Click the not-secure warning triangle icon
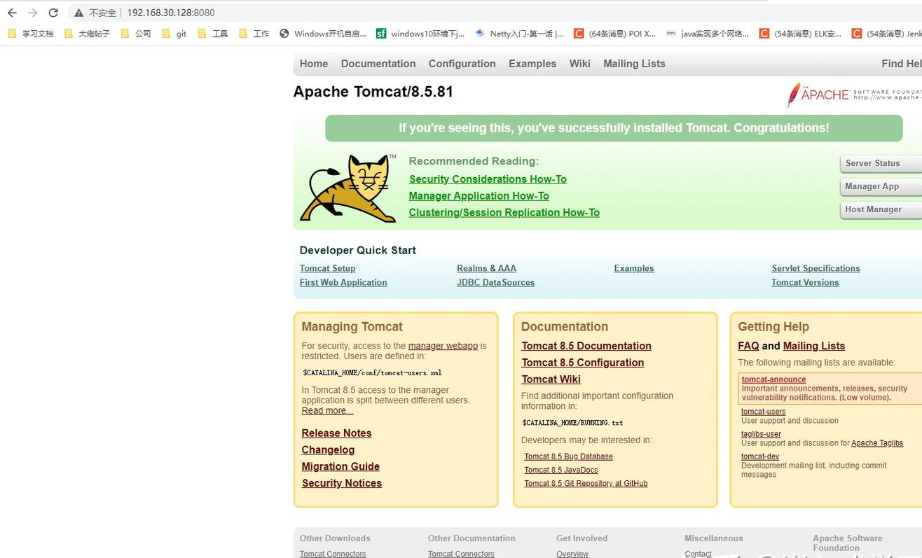This screenshot has height=558, width=922. (78, 13)
